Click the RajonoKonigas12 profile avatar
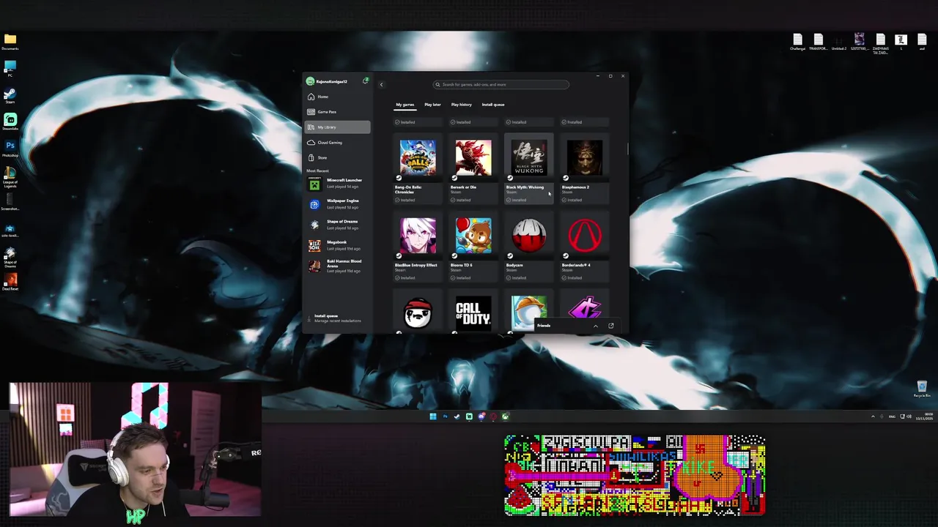Screen dimensions: 938x527 (x=310, y=81)
